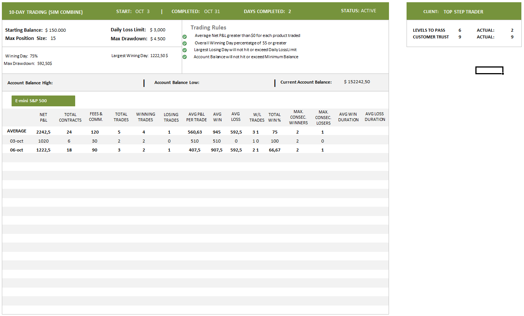Click the CLIENT: label in the green header
The width and height of the screenshot is (524, 316).
pyautogui.click(x=431, y=12)
